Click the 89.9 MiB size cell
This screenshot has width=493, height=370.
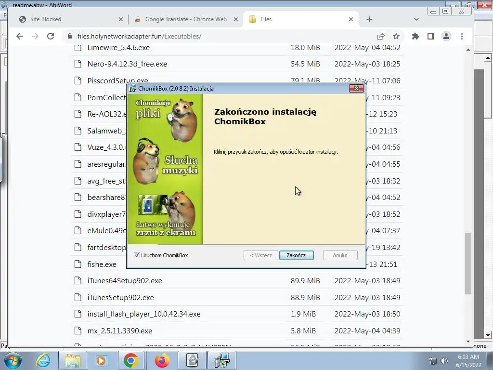point(305,281)
